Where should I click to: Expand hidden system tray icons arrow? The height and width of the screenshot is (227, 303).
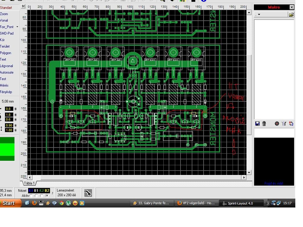click(267, 203)
